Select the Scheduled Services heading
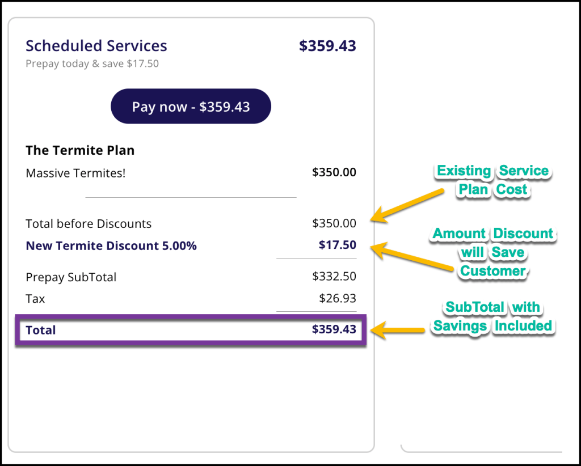The height and width of the screenshot is (466, 581). [x=96, y=46]
